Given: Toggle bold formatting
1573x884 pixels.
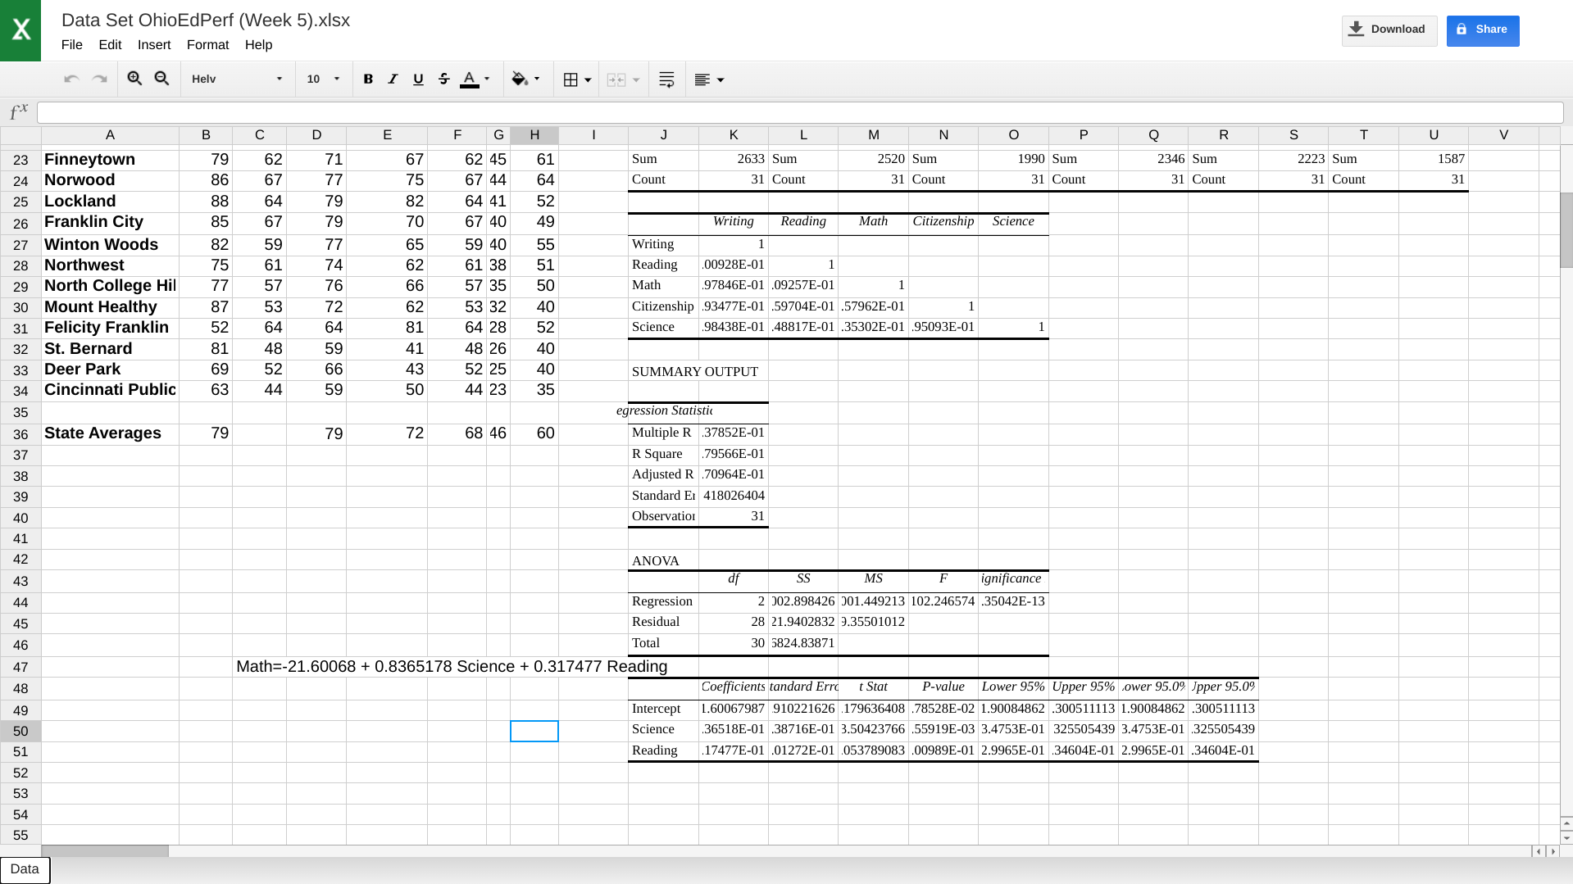Looking at the screenshot, I should 368,79.
